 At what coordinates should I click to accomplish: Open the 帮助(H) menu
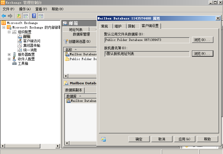click(x=57, y=9)
